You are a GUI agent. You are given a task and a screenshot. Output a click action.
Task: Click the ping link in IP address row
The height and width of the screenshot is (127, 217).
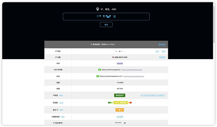157,51
